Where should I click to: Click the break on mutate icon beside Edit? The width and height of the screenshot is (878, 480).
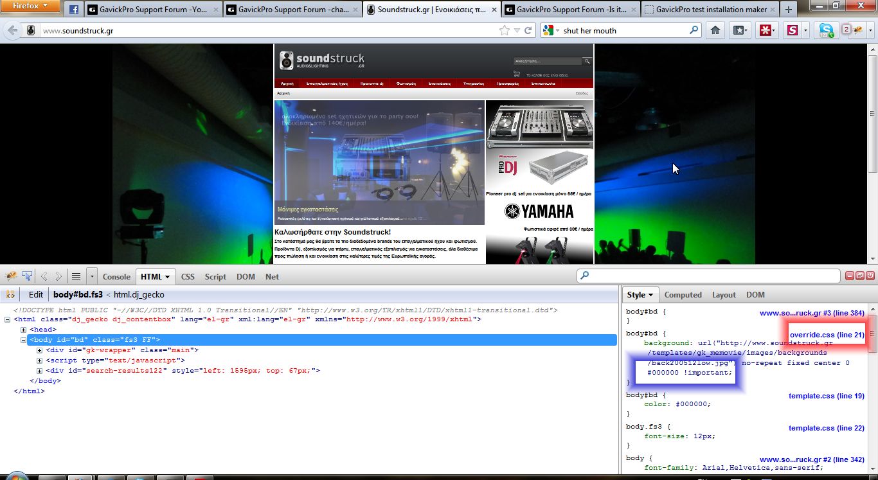[11, 294]
